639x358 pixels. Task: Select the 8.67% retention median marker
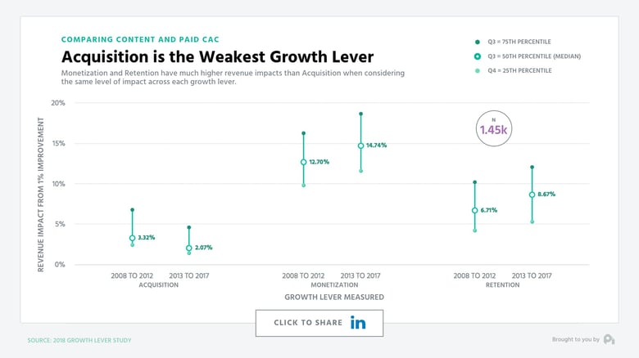[532, 195]
